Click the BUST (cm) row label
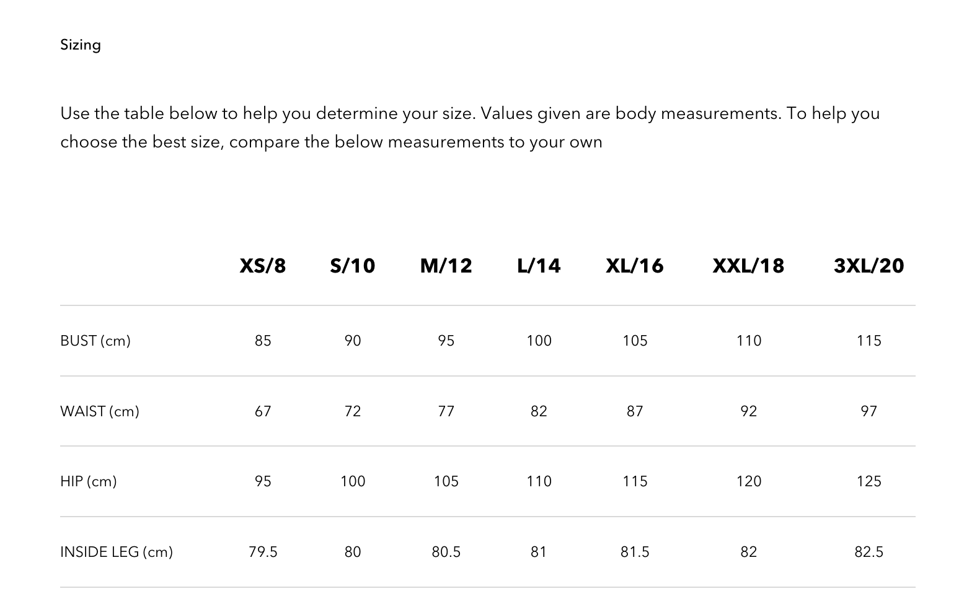This screenshot has height=612, width=977. [x=95, y=341]
